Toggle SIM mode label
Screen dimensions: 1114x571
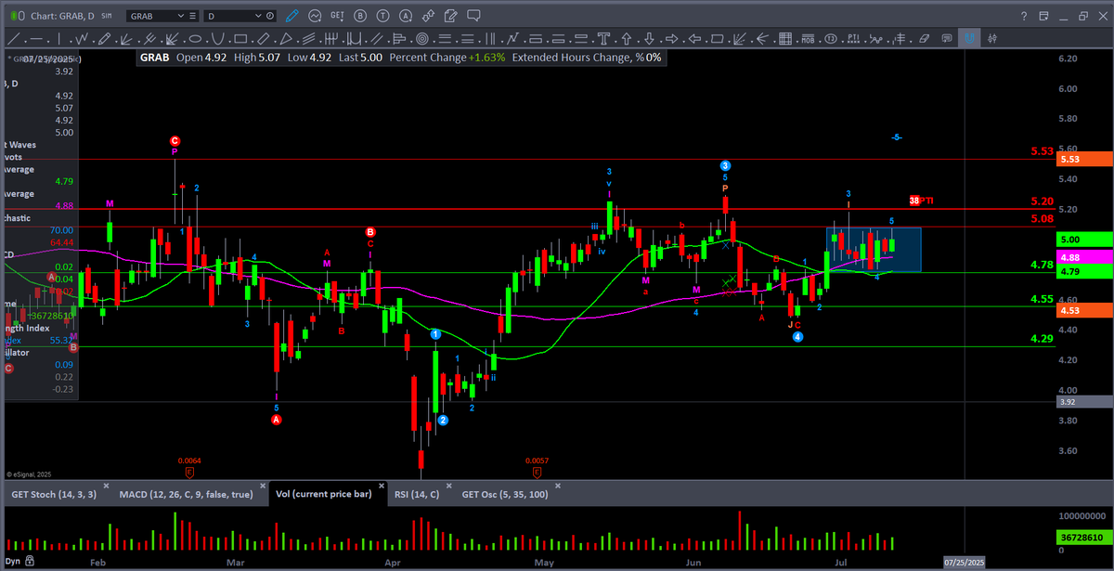tap(107, 16)
